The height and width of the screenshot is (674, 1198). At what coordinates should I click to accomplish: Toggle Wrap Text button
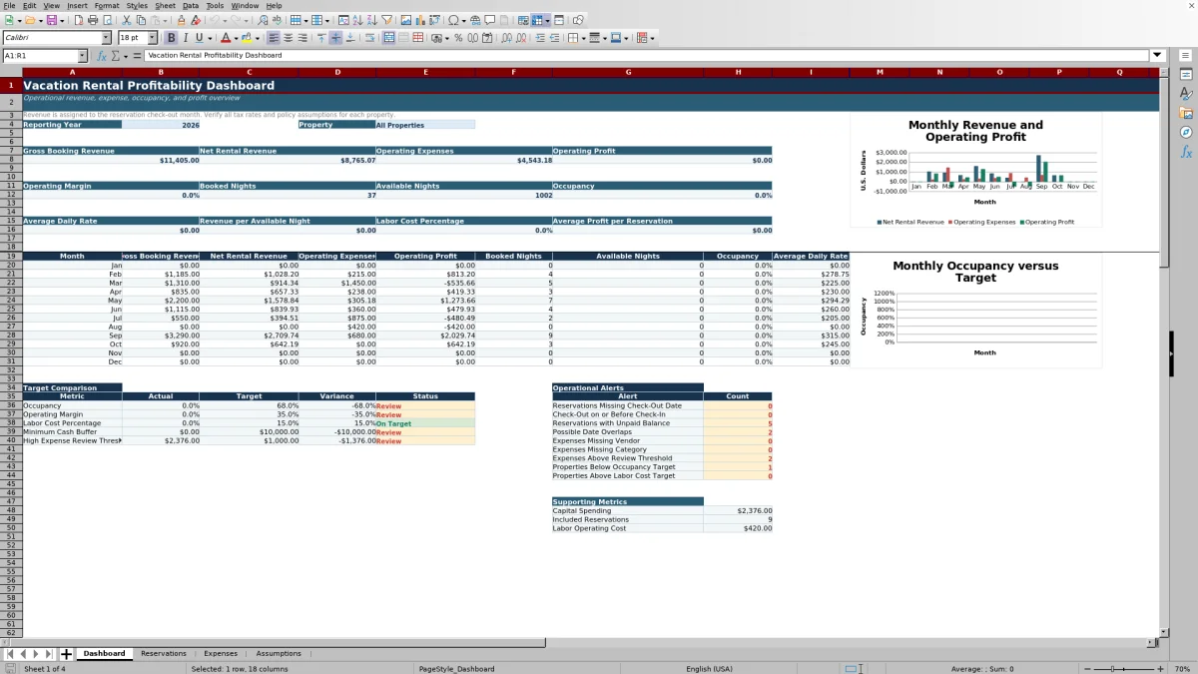click(369, 38)
